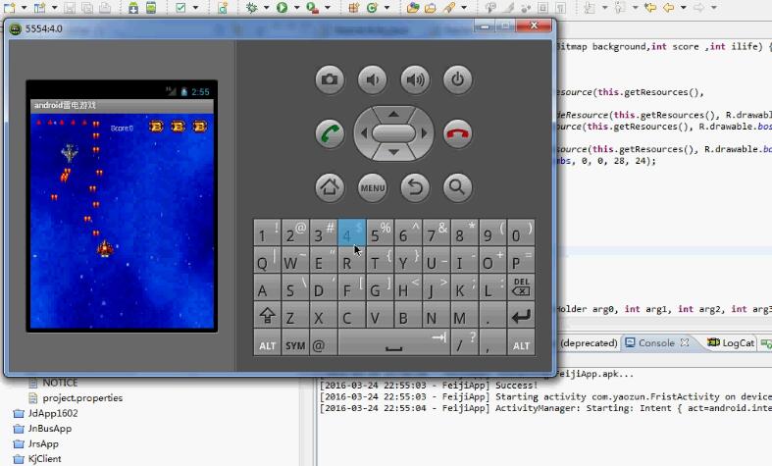Click the emulator camera button
The height and width of the screenshot is (466, 772).
330,79
